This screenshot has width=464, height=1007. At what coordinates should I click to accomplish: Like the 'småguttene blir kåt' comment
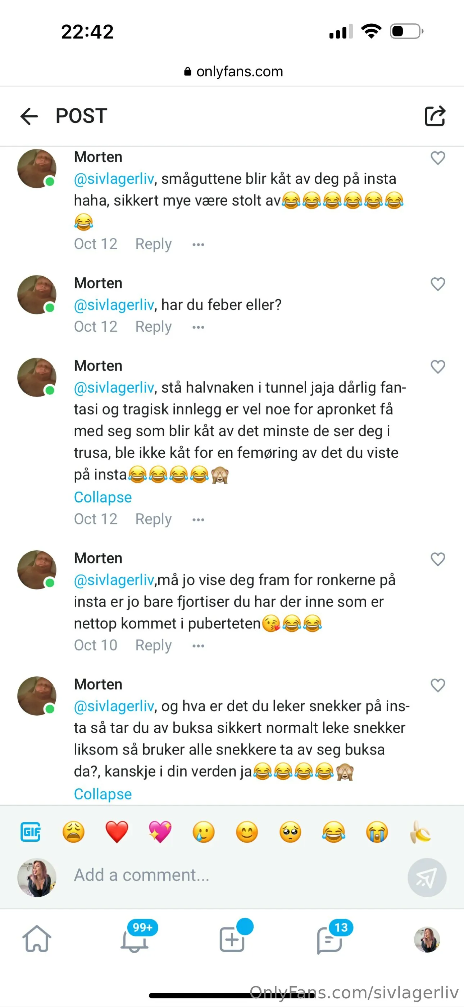[x=437, y=158]
